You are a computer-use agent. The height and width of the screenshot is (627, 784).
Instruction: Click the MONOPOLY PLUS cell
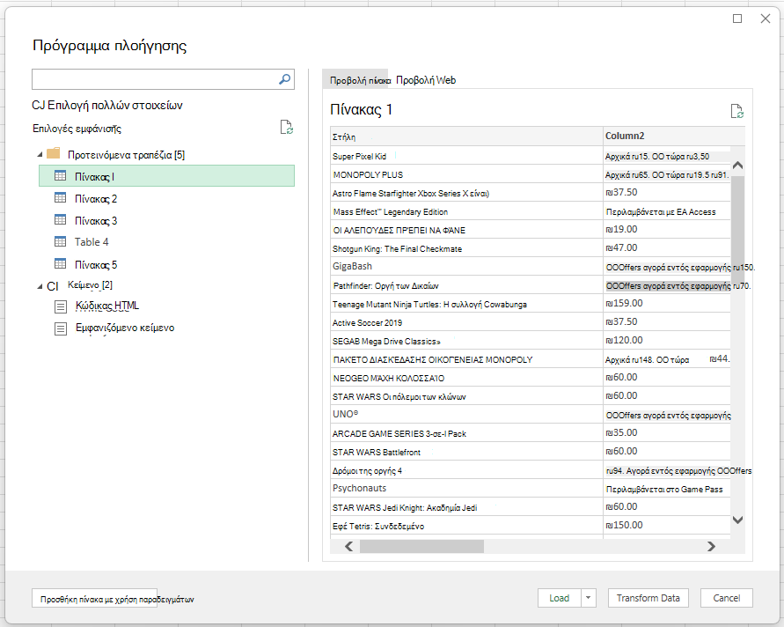466,174
